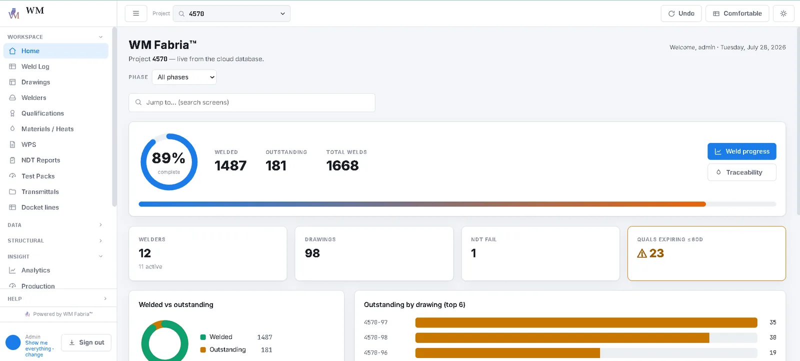800x361 pixels.
Task: Click the 1487 welded count value
Action: 230,165
